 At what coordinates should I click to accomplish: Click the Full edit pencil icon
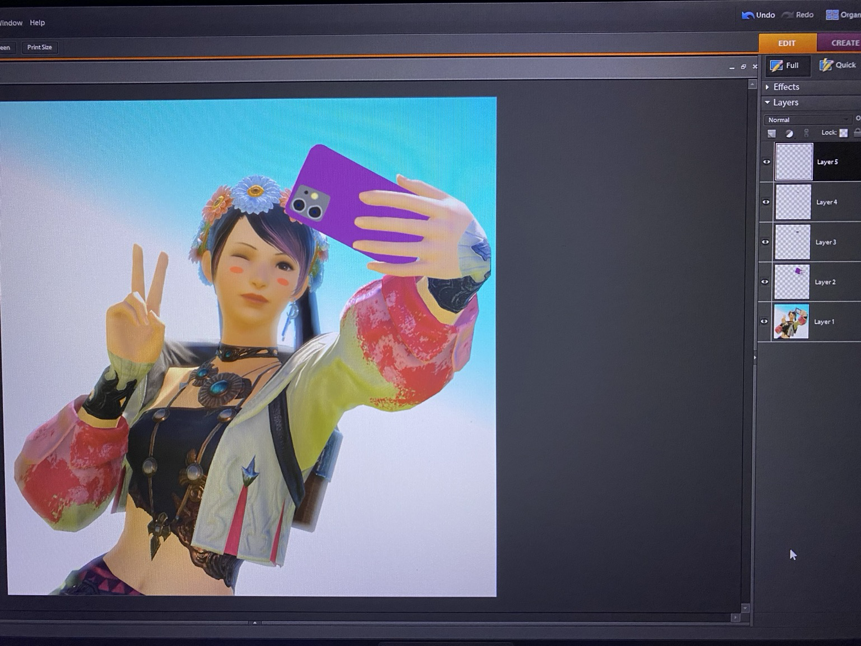[x=776, y=66]
